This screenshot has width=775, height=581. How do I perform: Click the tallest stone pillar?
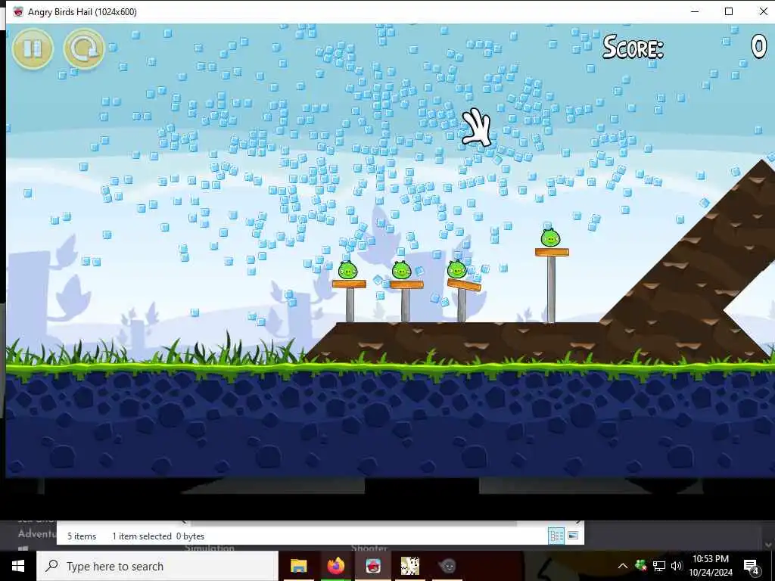coord(551,289)
